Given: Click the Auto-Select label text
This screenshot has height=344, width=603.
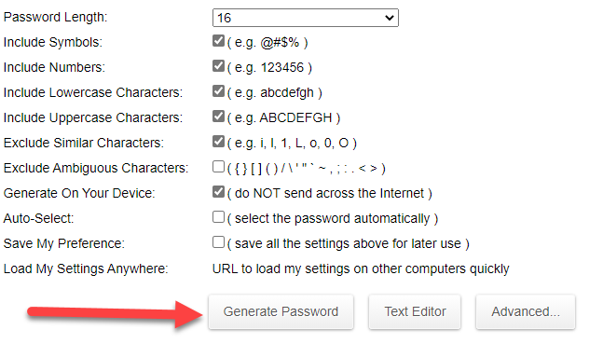Looking at the screenshot, I should (x=38, y=218).
